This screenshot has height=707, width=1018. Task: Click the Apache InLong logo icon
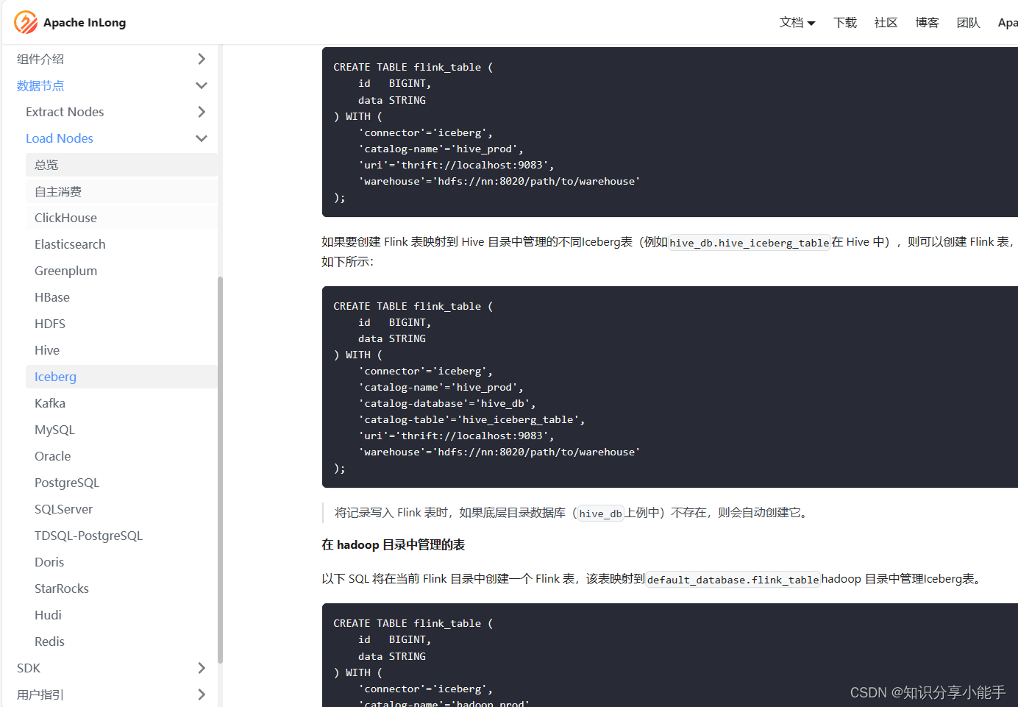(26, 22)
